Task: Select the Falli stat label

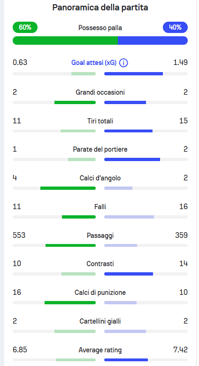Action: coord(100,207)
